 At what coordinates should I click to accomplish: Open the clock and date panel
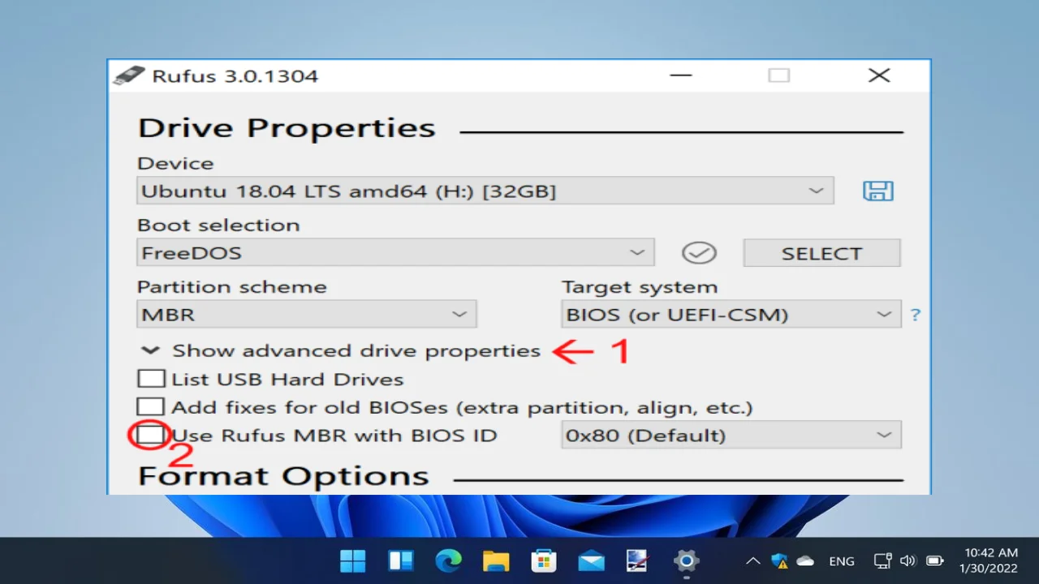click(x=988, y=560)
